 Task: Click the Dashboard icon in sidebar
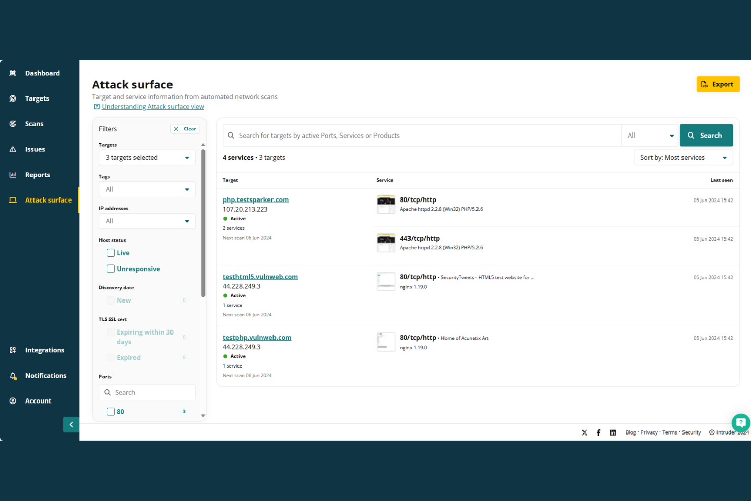[x=13, y=73]
